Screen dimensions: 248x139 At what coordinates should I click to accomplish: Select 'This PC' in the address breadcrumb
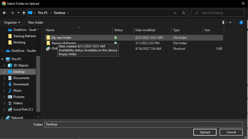pos(43,13)
